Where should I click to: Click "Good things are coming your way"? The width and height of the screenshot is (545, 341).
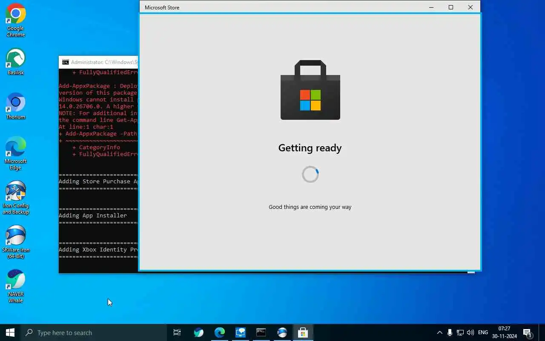click(x=310, y=207)
